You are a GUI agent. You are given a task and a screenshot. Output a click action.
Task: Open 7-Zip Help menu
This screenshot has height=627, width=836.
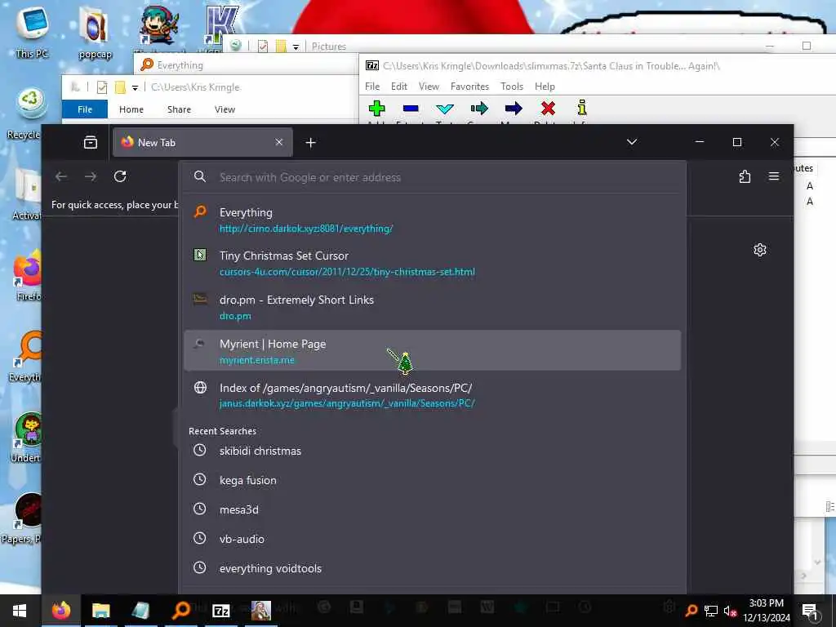545,87
